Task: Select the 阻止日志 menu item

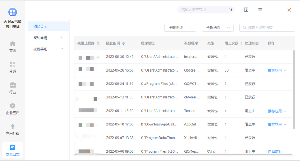Action: click(x=40, y=26)
